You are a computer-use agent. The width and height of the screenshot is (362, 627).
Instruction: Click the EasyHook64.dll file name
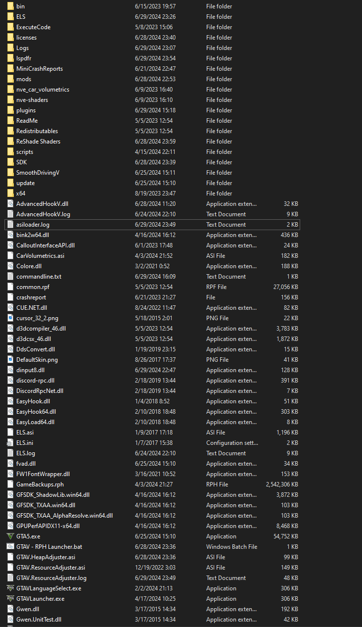(x=36, y=412)
